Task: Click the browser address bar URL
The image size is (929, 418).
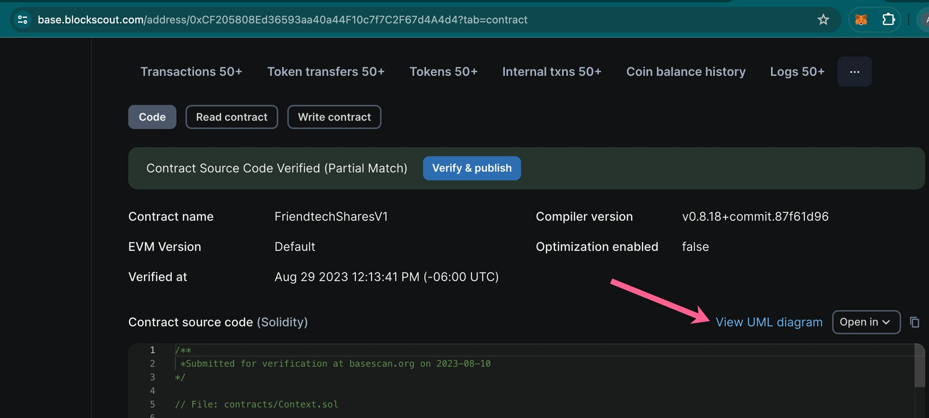Action: tap(282, 19)
